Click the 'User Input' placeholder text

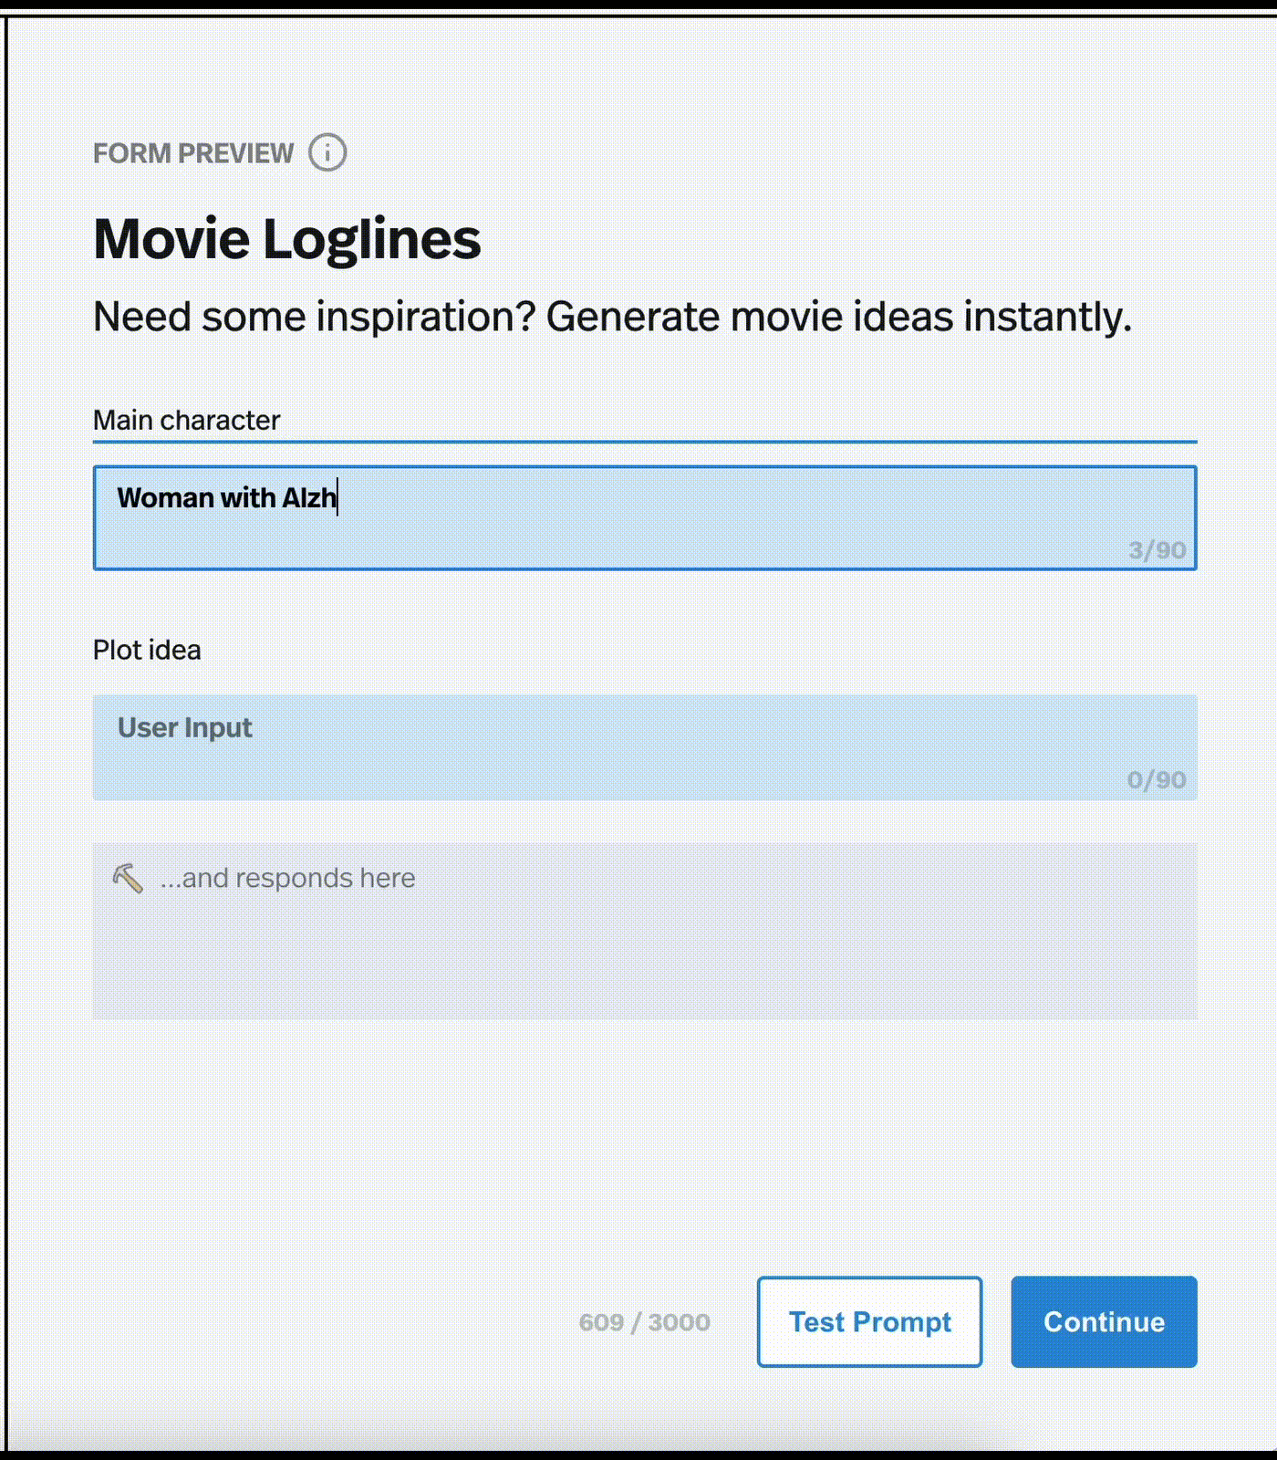[x=184, y=727]
